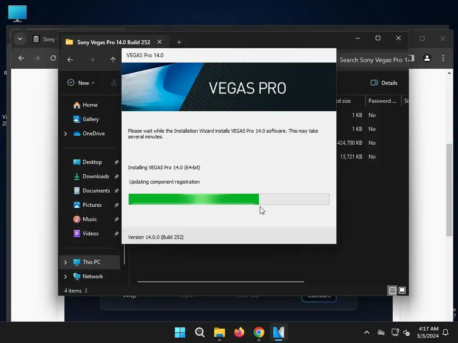Launch Firefox from the taskbar
This screenshot has height=343, width=458.
coord(239,332)
